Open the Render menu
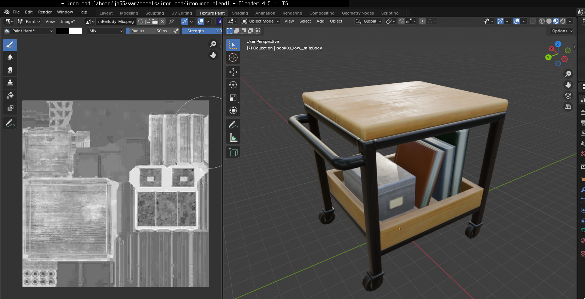This screenshot has height=299, width=585. click(x=45, y=12)
